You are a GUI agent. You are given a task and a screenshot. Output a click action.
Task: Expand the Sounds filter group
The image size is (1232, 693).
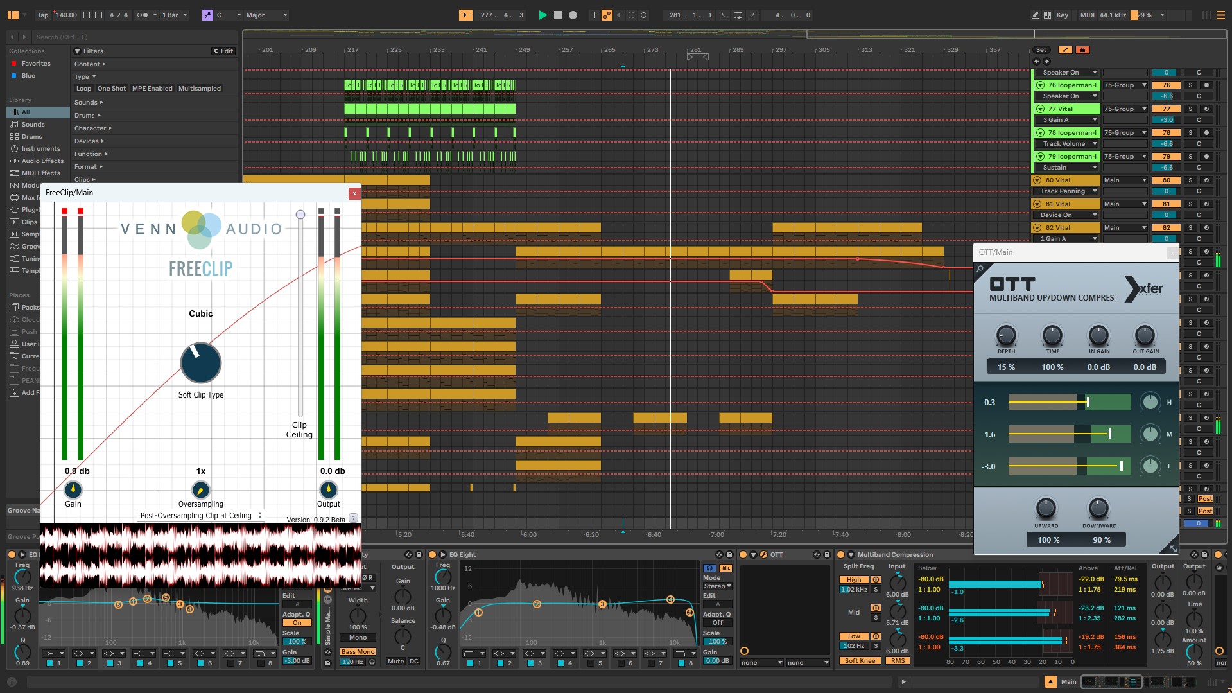(89, 102)
